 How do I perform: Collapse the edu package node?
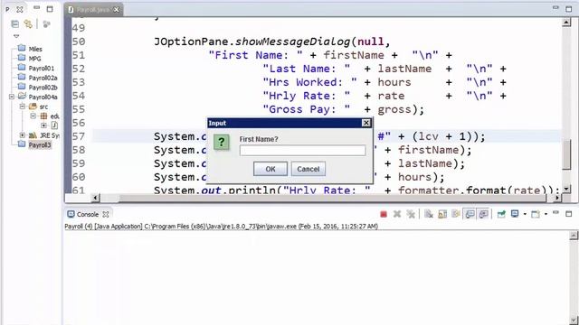pyautogui.click(x=33, y=116)
